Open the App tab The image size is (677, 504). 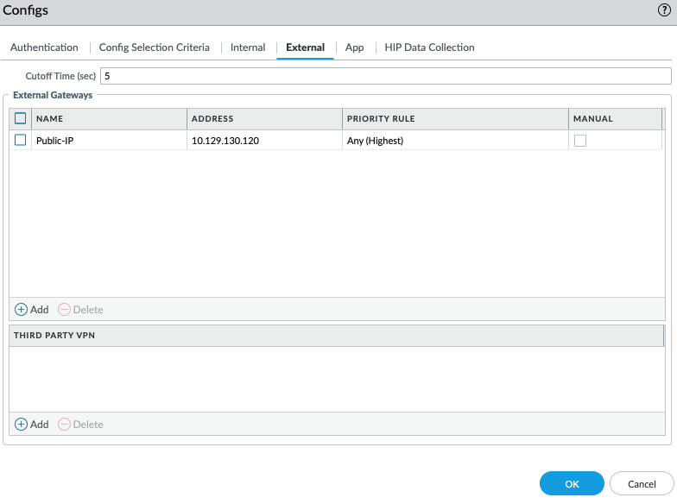(354, 47)
